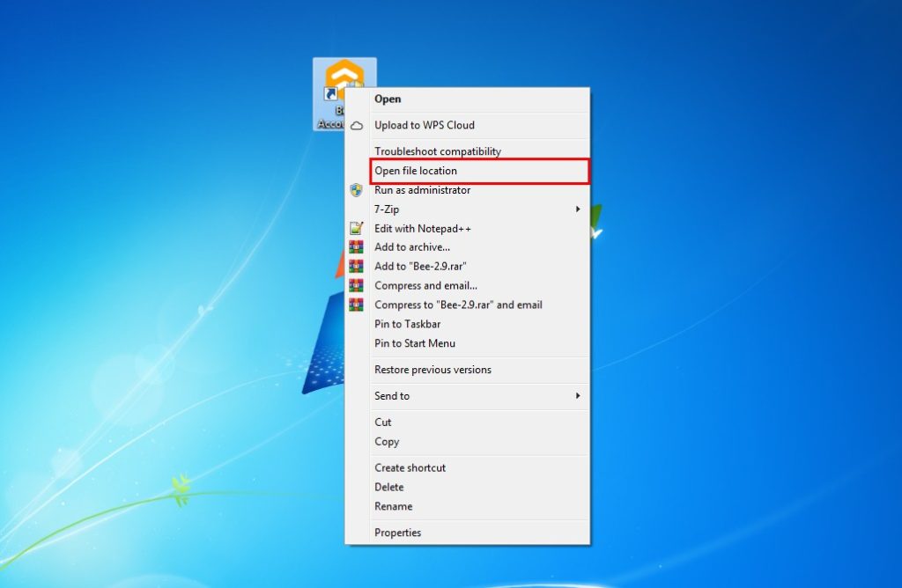Expand the 7-Zip submenu arrow
The height and width of the screenshot is (588, 902).
coord(578,209)
